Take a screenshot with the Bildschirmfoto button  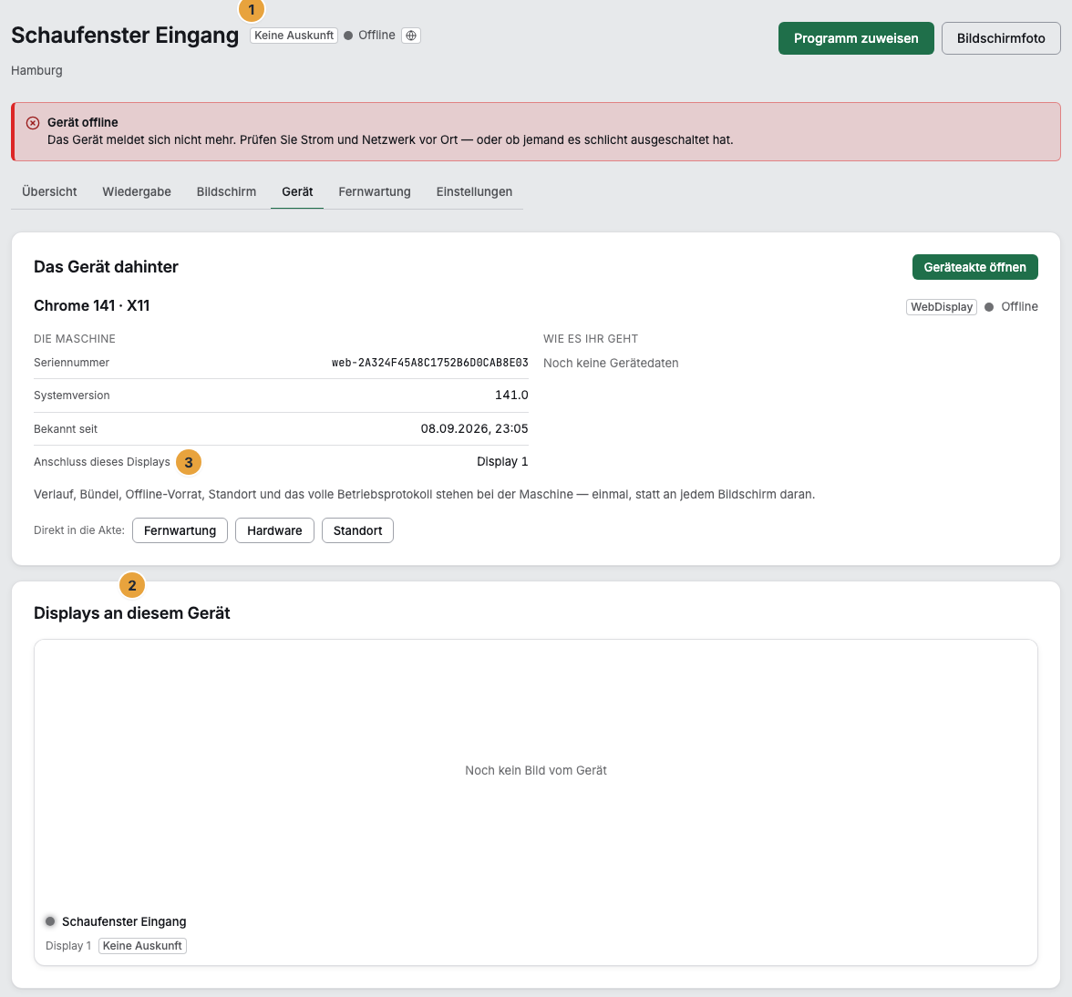click(x=1001, y=38)
